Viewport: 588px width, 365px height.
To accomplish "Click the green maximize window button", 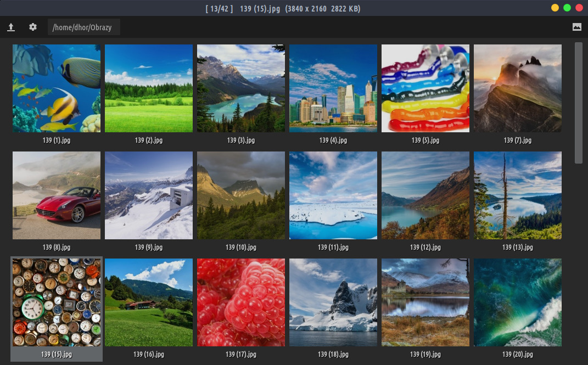I will [567, 8].
